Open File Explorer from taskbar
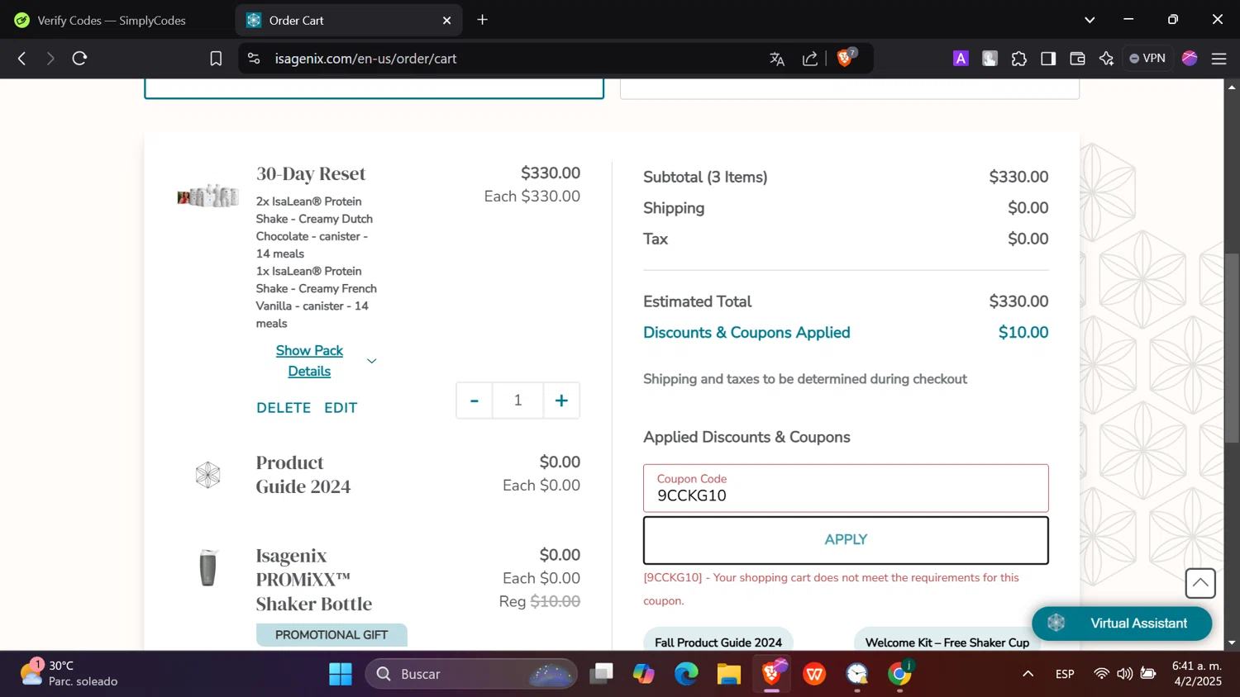 [728, 675]
